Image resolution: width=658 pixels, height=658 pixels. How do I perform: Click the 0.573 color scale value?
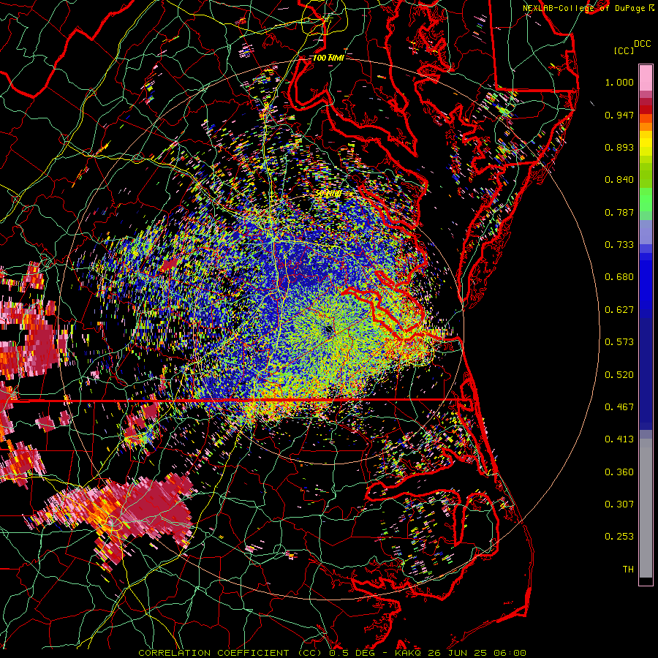point(619,342)
